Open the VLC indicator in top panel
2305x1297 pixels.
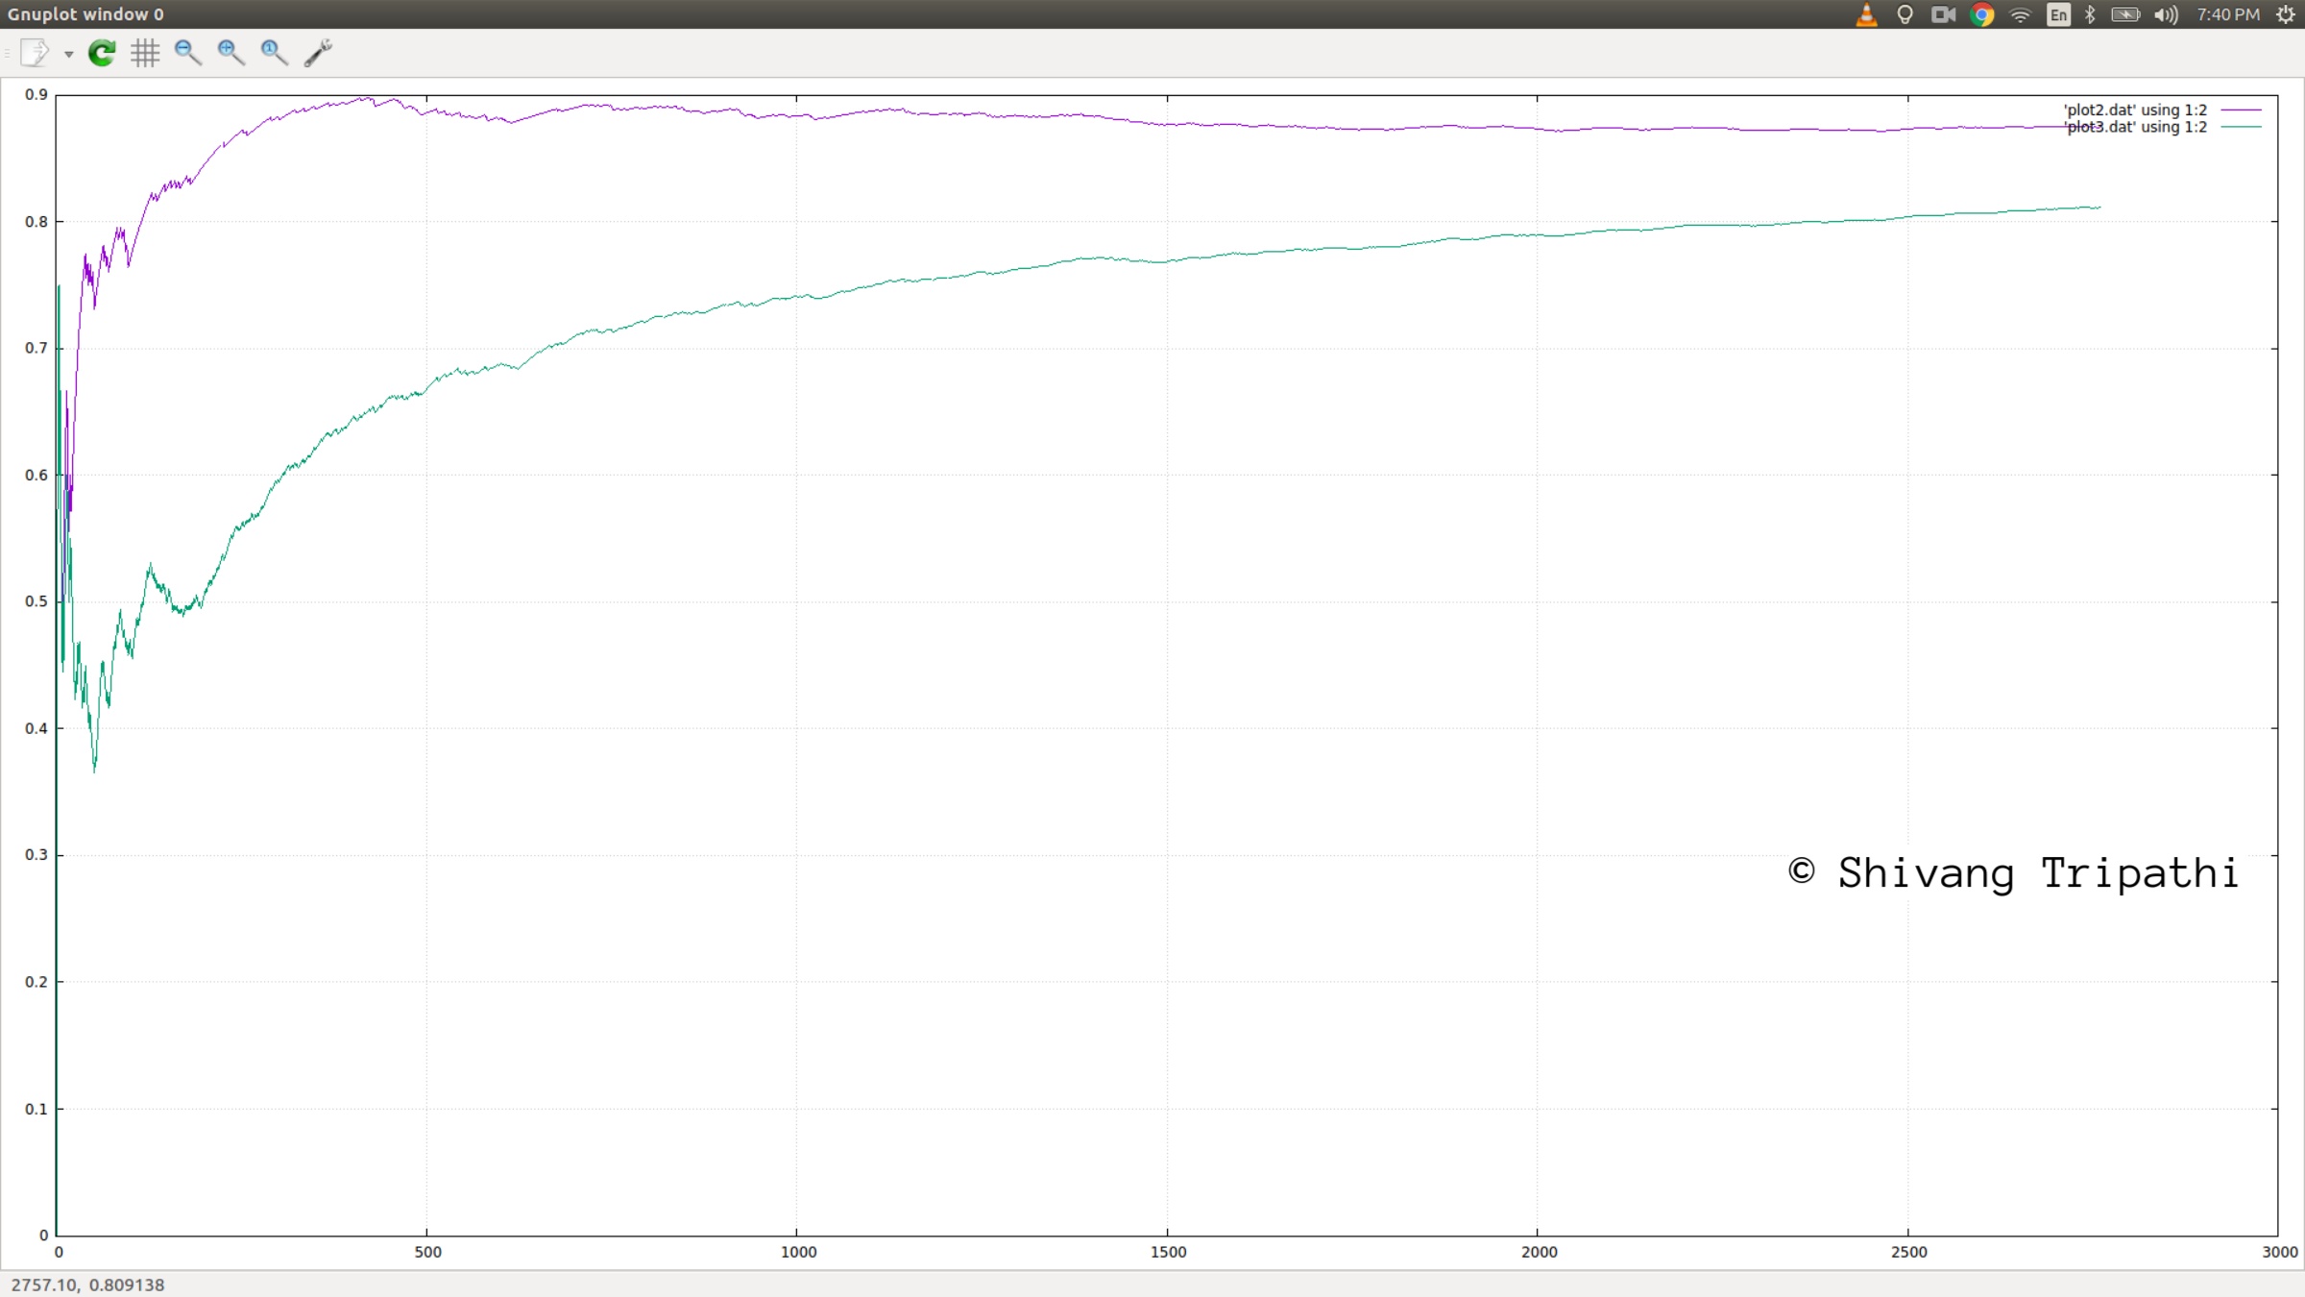1866,14
